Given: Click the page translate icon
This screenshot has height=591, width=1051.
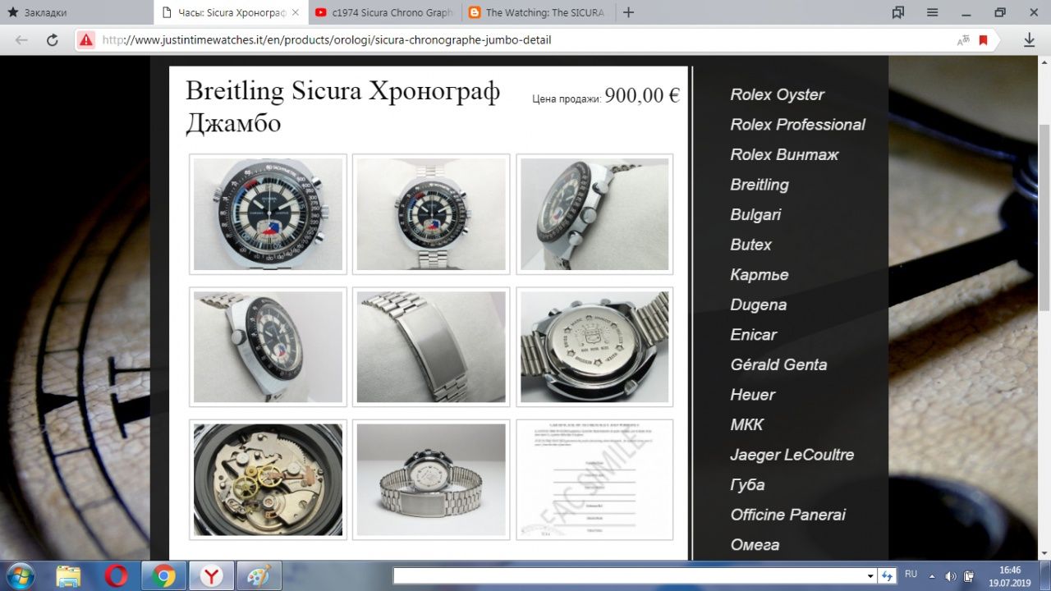Looking at the screenshot, I should 963,40.
